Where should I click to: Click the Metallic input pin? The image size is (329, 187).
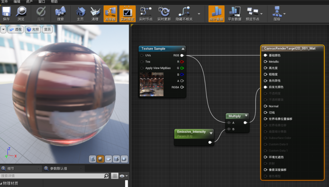coord(265,62)
